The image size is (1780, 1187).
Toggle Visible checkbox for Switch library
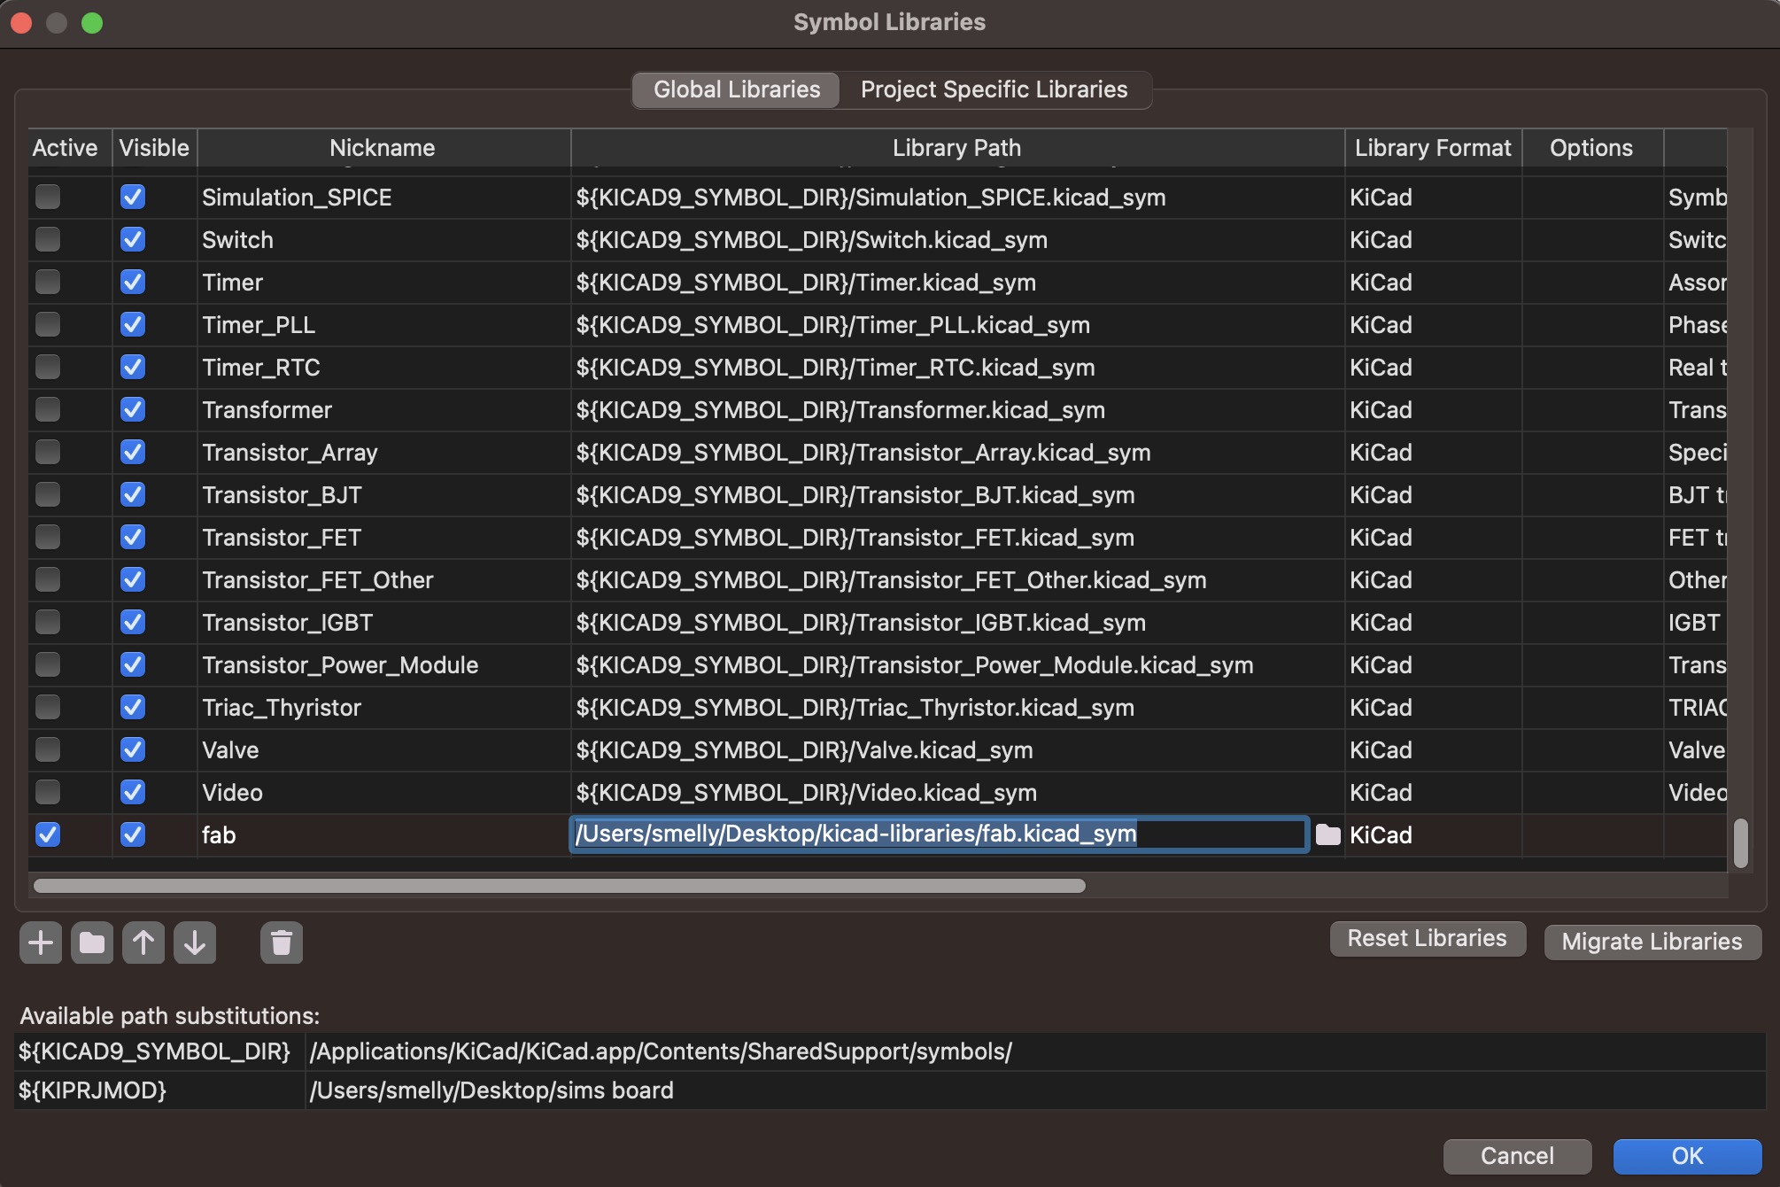point(133,239)
